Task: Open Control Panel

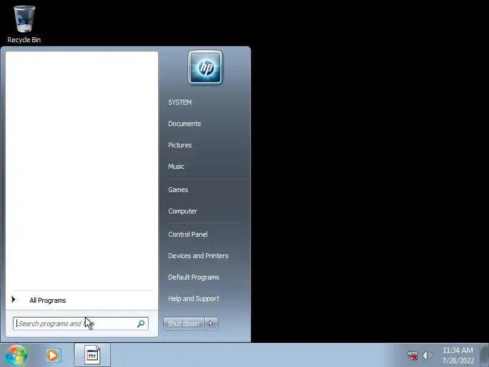Action: (188, 234)
